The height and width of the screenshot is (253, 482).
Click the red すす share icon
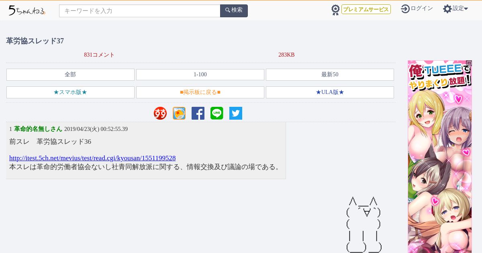point(160,113)
